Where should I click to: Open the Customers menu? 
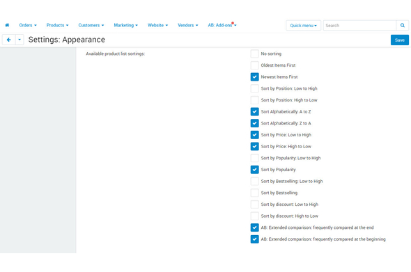point(91,25)
